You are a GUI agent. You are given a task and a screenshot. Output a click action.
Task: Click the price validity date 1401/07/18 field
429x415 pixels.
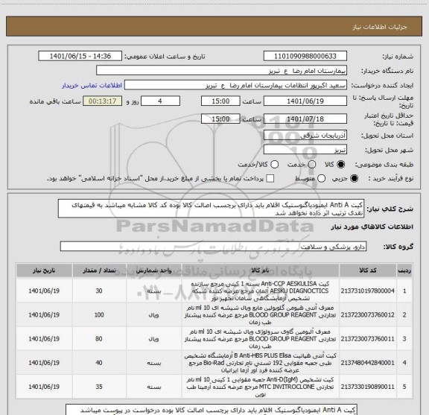(x=305, y=118)
